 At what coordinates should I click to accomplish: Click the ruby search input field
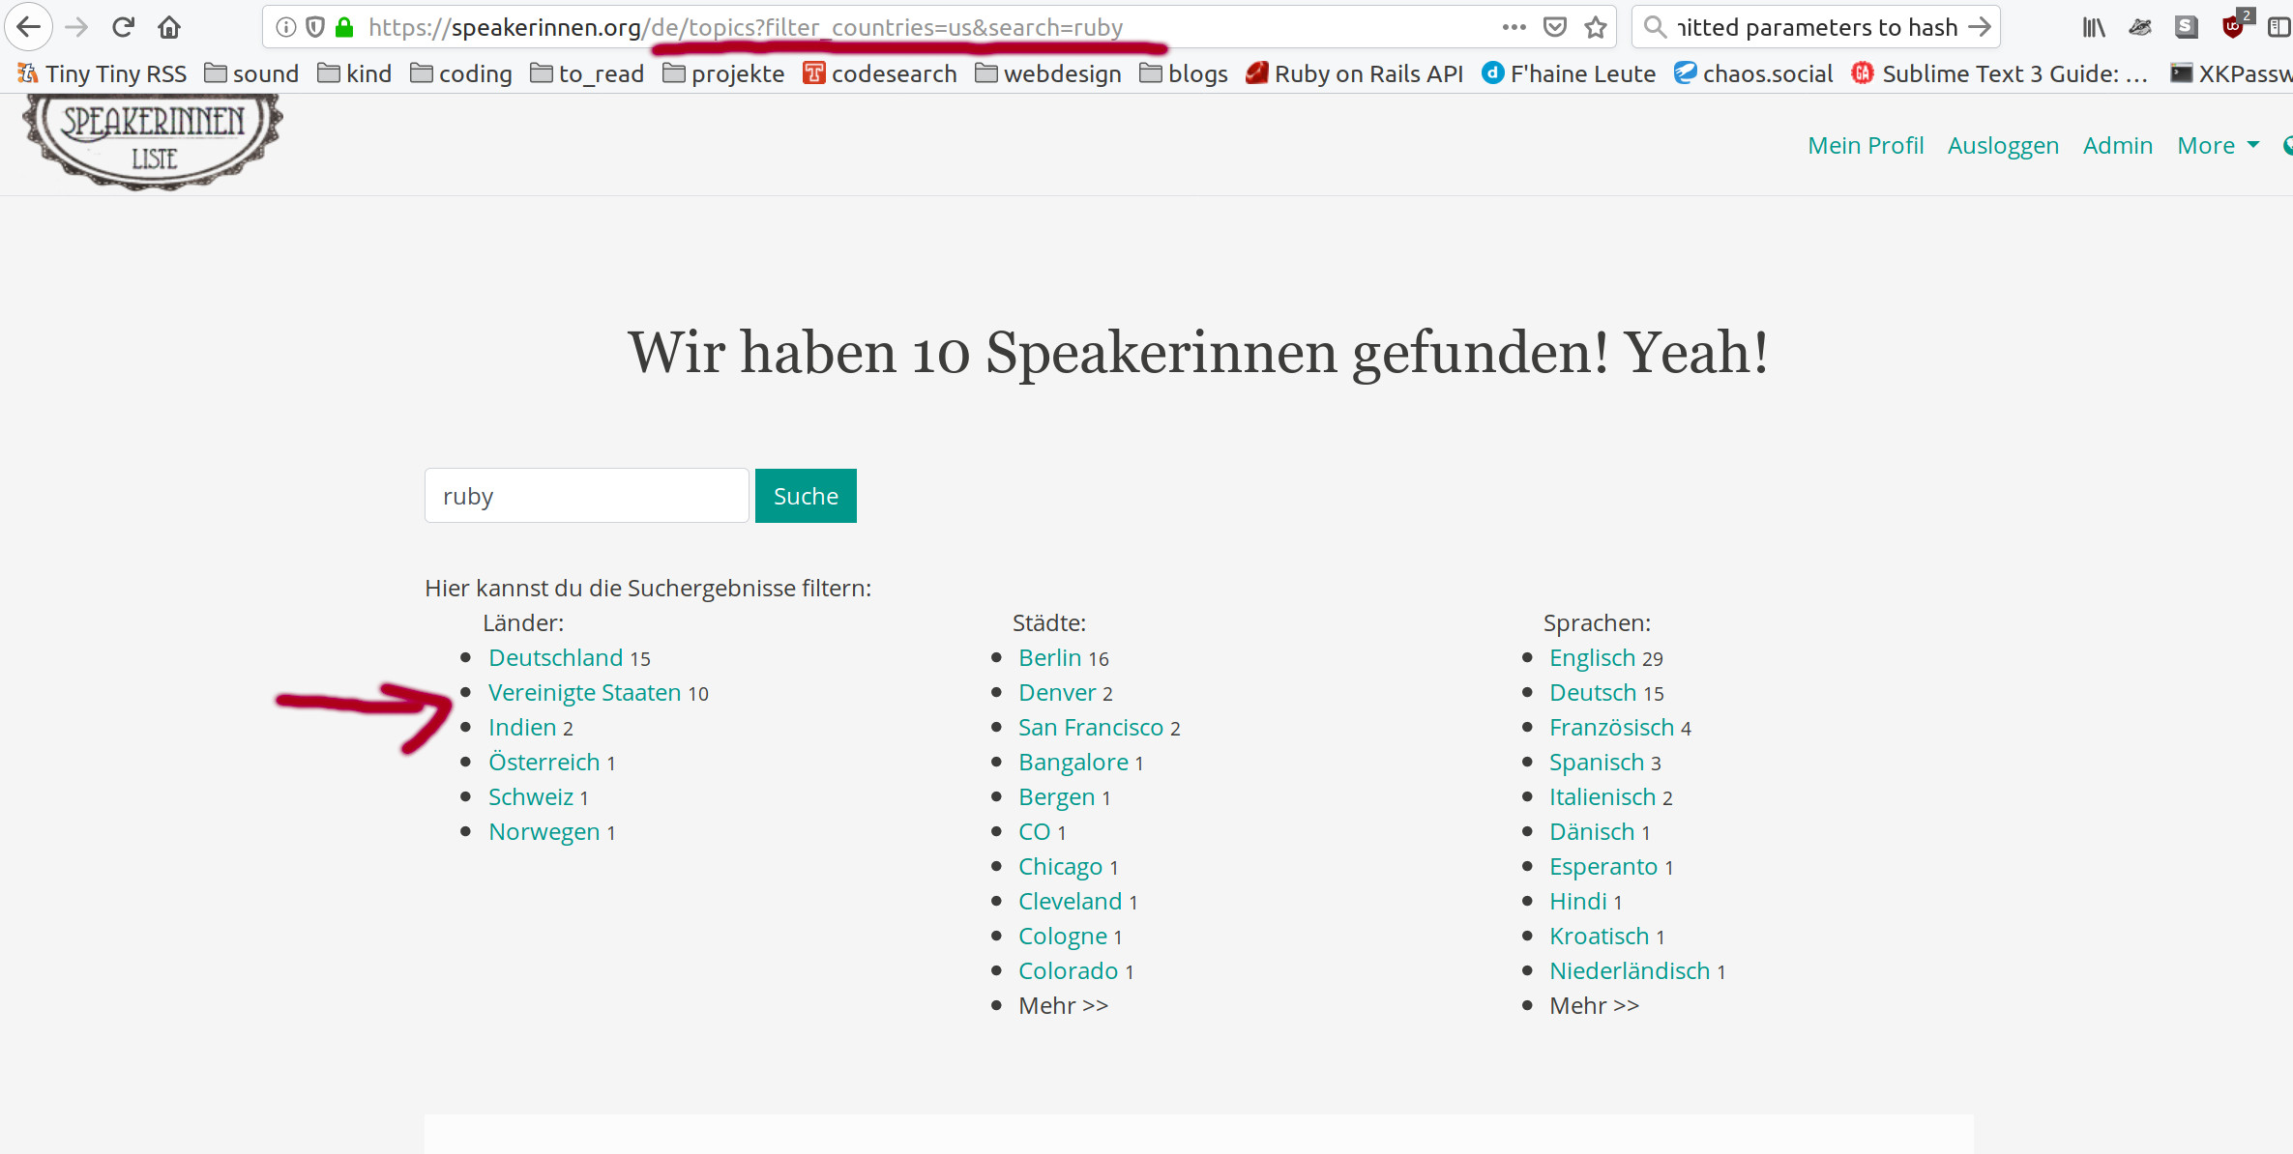pyautogui.click(x=586, y=496)
